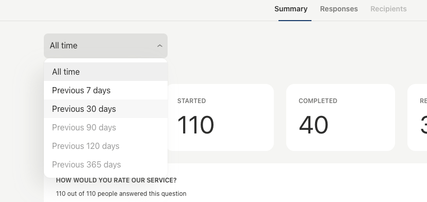This screenshot has width=427, height=202.
Task: Select the Previous 365 days option
Action: point(106,164)
